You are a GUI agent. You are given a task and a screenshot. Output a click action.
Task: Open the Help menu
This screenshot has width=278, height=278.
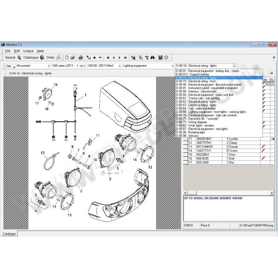coord(40,51)
